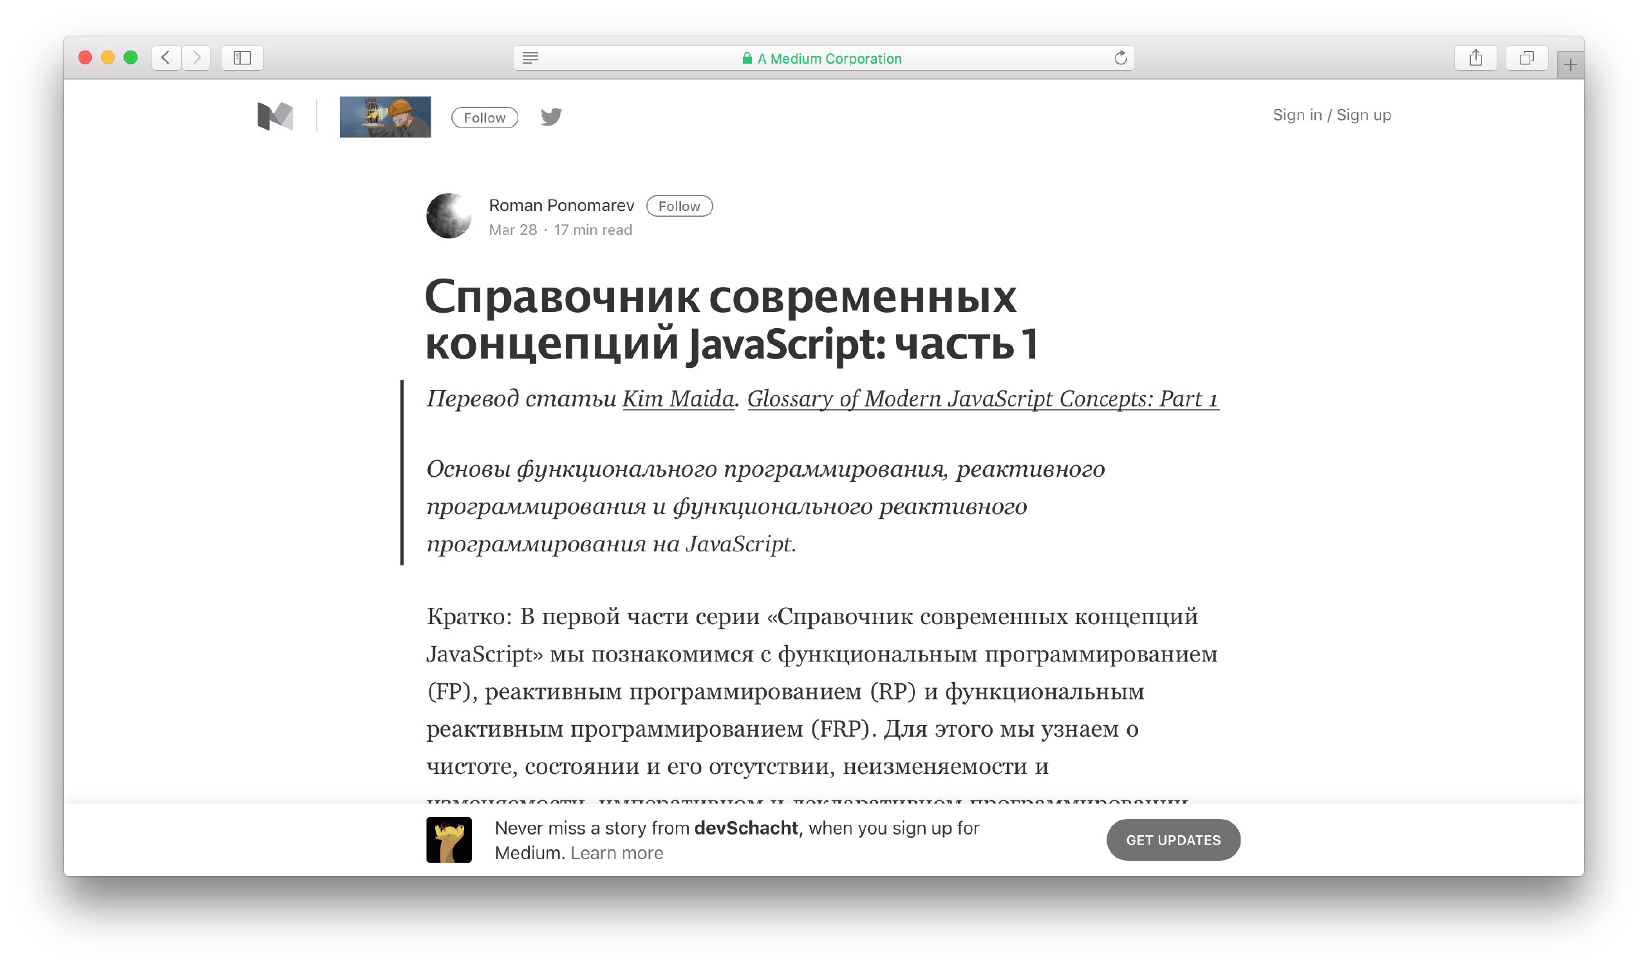Open Glossary of Modern JavaScript Concepts link
The image size is (1648, 967).
tap(983, 398)
